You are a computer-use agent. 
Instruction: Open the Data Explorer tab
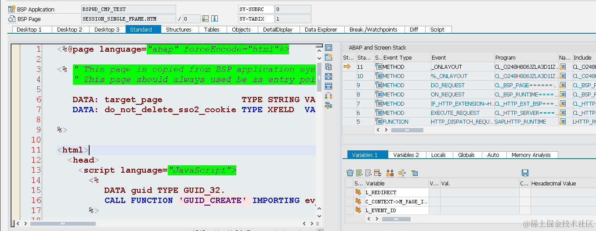(x=321, y=29)
